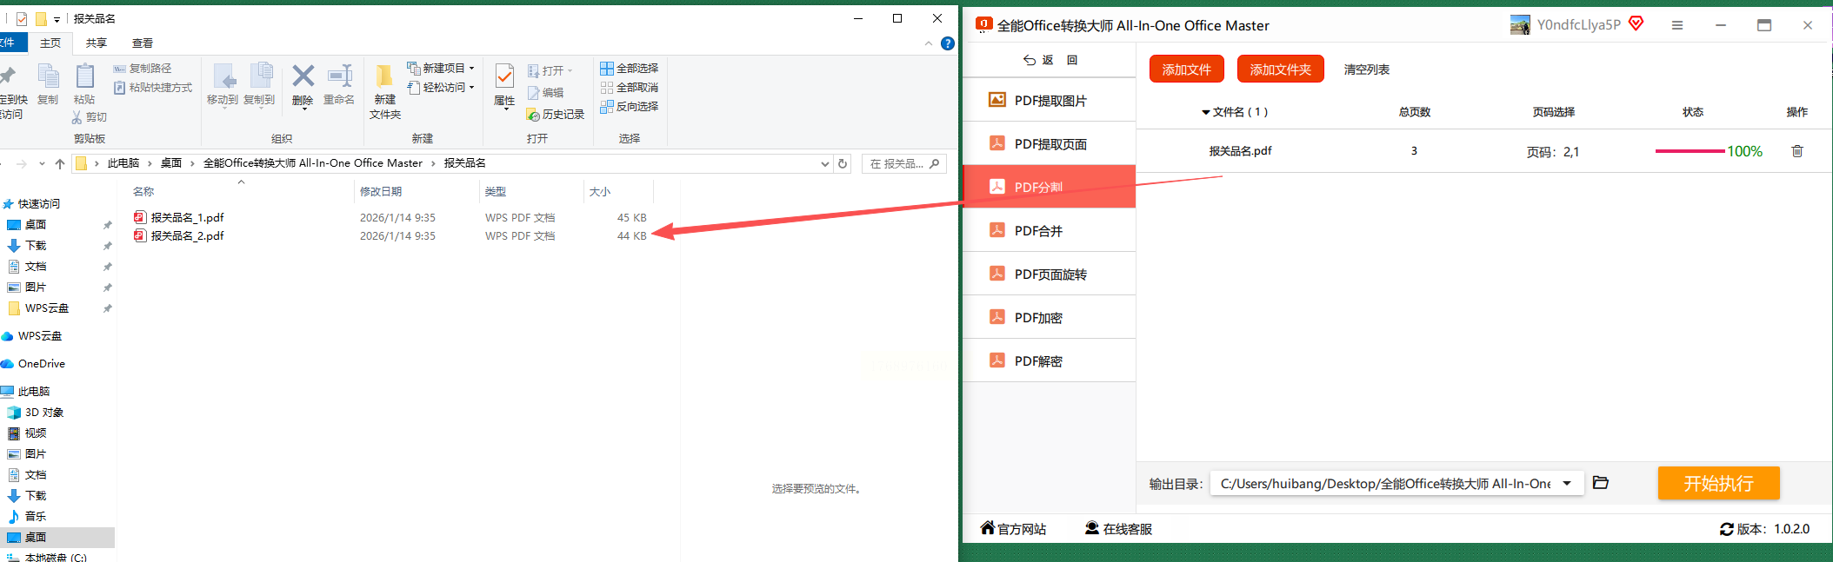
Task: Click the user avatar in Office Master title bar
Action: 1520,25
